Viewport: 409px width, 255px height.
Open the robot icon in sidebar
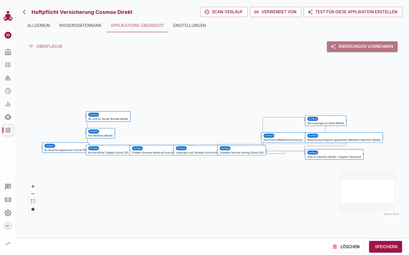[8, 117]
